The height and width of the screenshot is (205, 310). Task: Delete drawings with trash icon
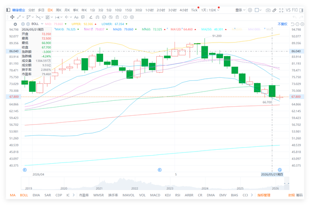117,17
